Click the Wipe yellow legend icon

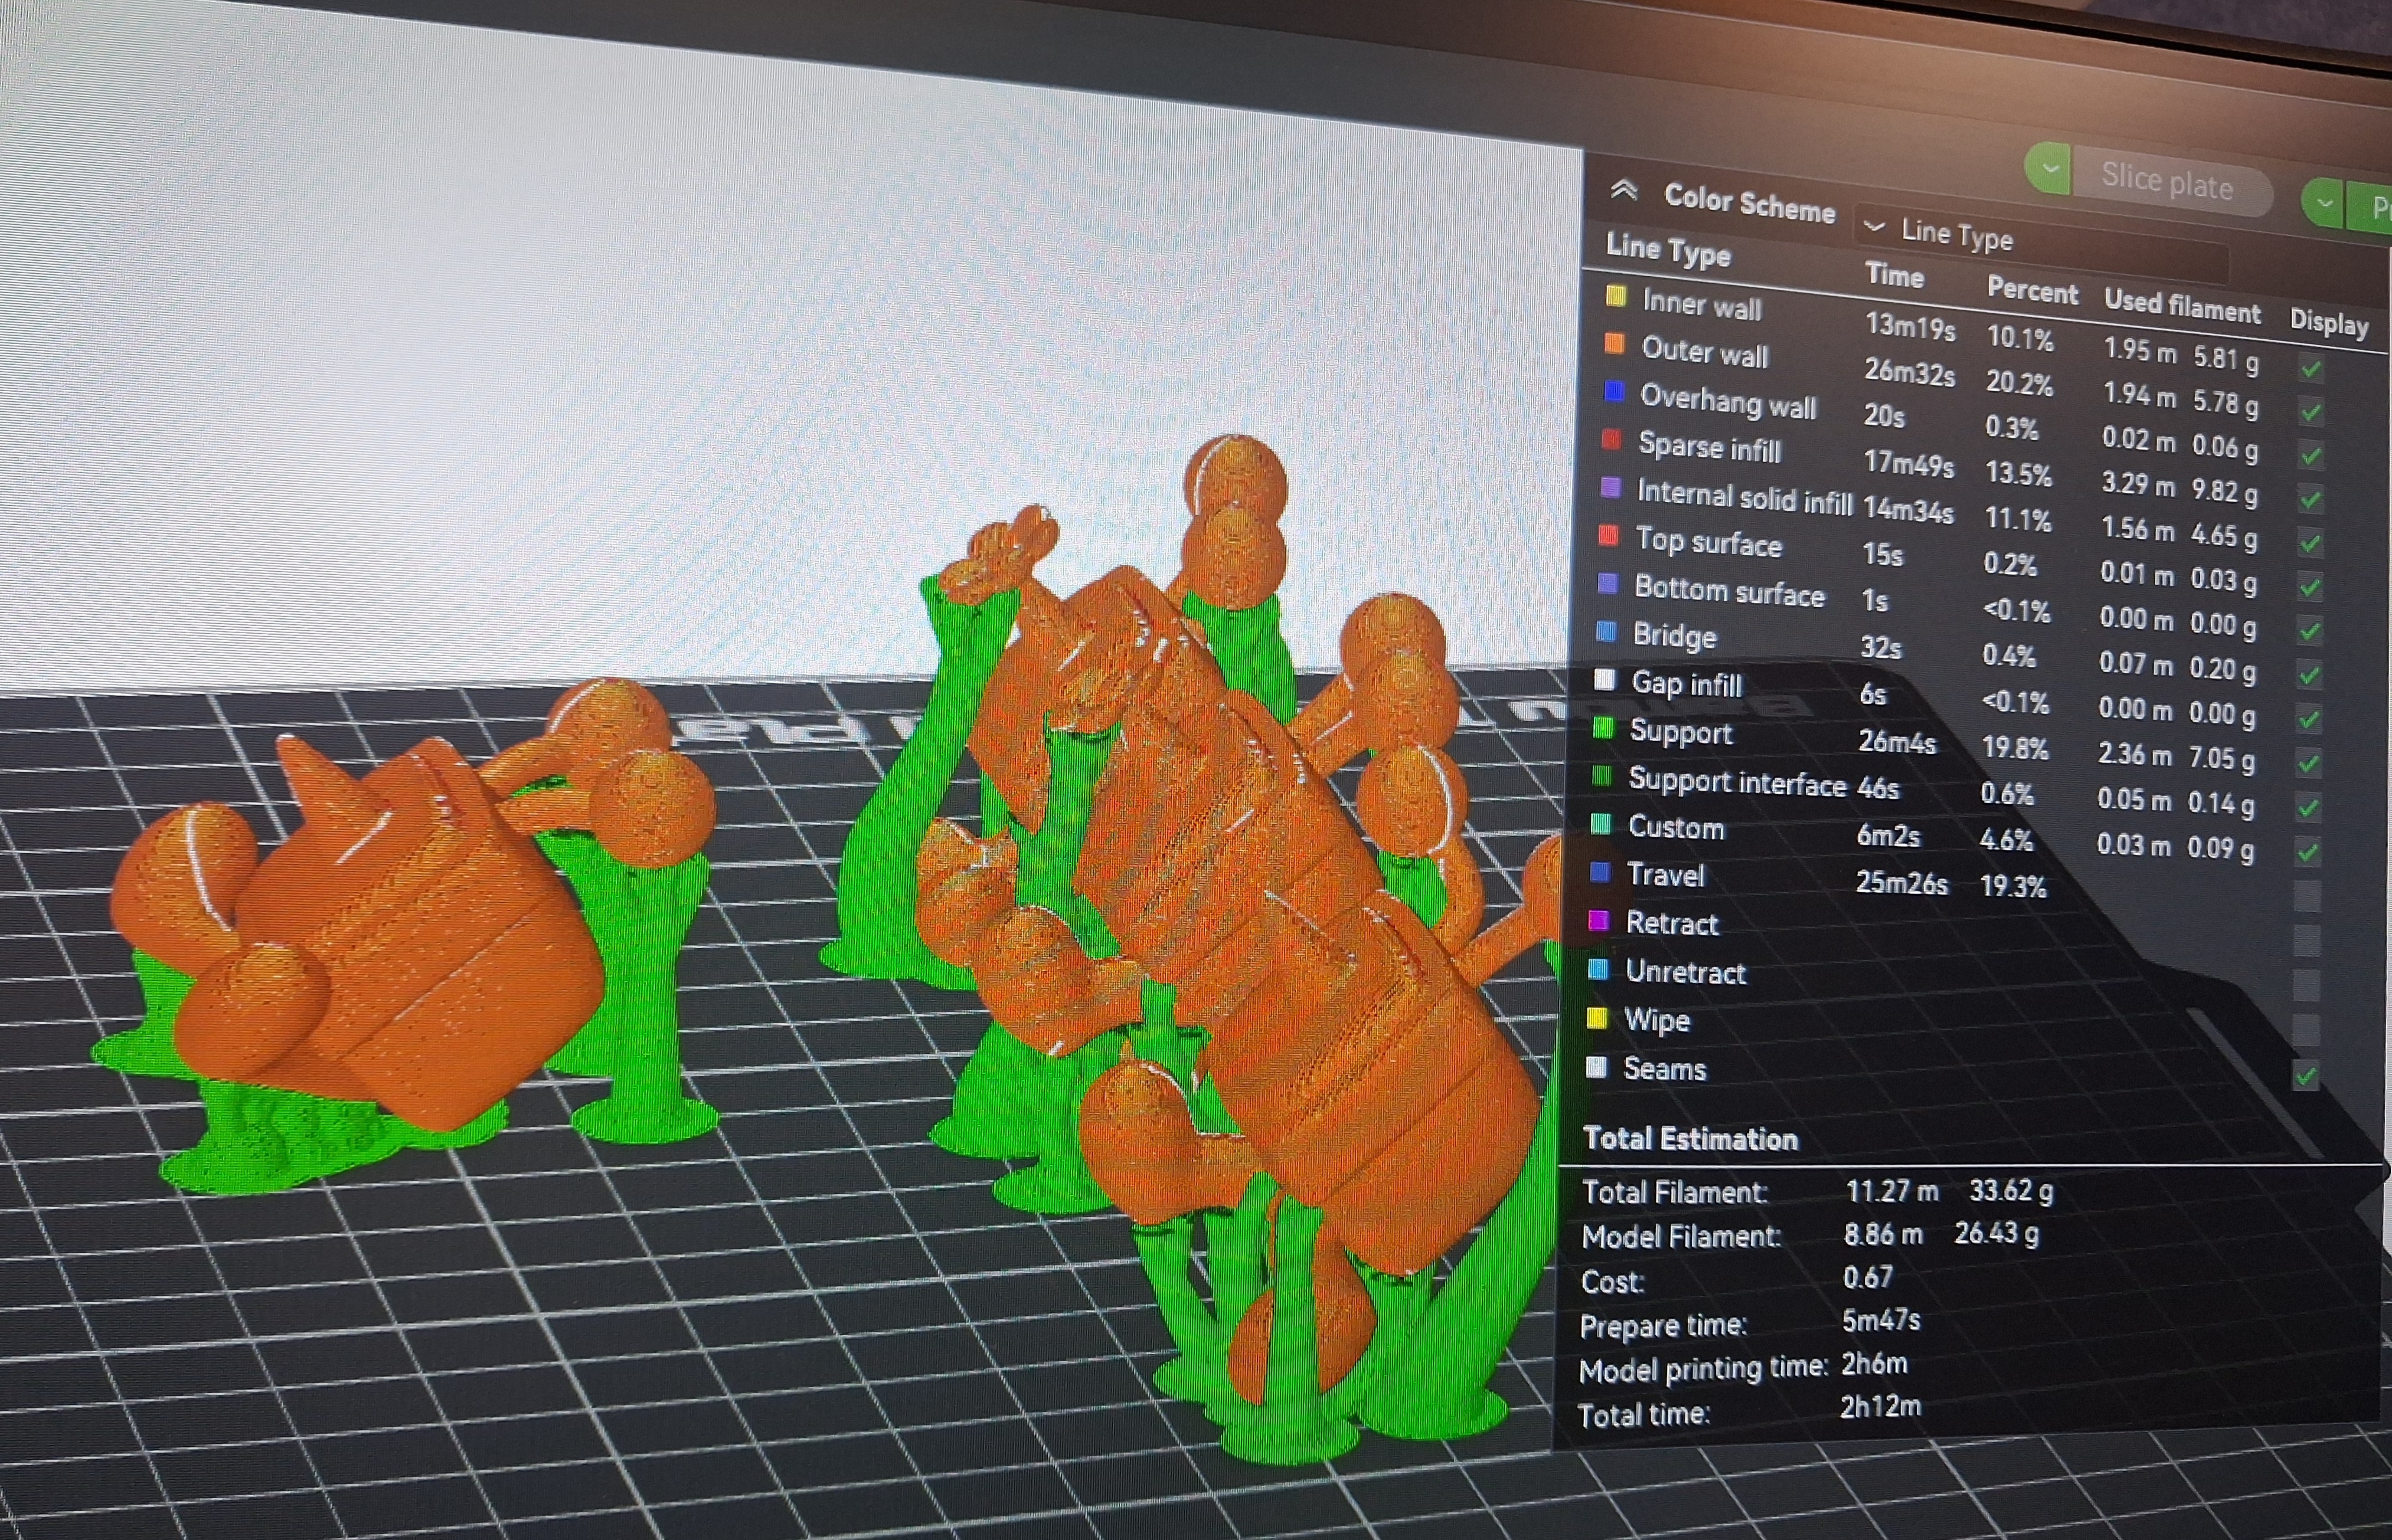click(x=1597, y=1018)
